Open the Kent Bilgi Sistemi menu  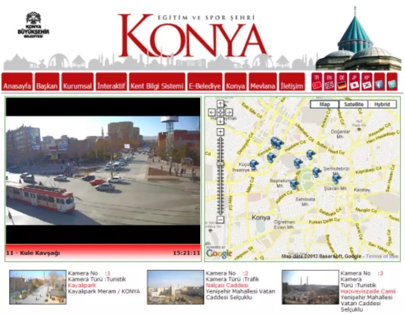pos(157,86)
